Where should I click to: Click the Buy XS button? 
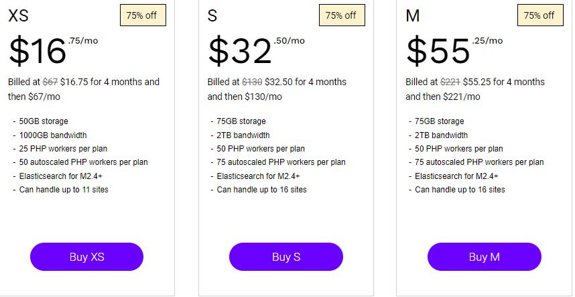point(86,257)
